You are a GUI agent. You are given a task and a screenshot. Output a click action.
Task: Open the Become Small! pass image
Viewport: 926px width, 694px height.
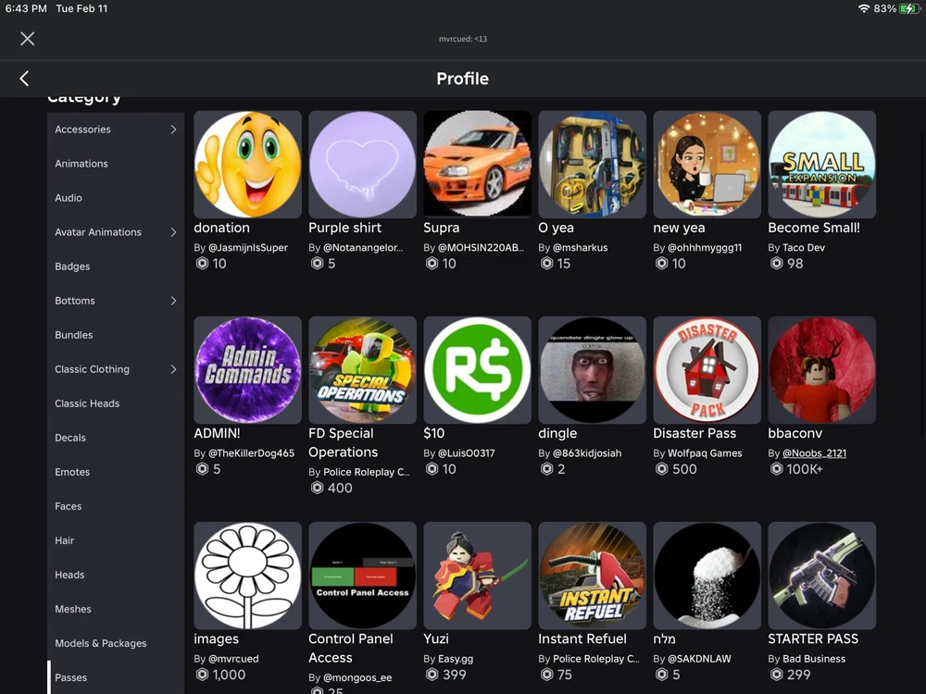pyautogui.click(x=821, y=165)
